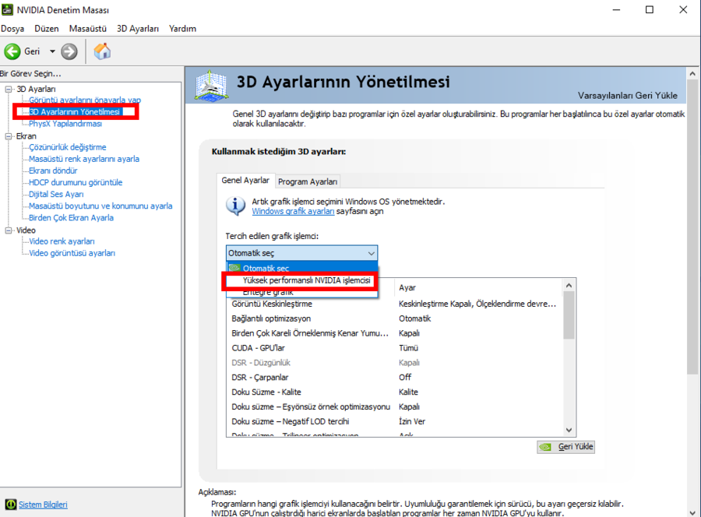Open Video görüntüsü ayarları

[x=72, y=253]
